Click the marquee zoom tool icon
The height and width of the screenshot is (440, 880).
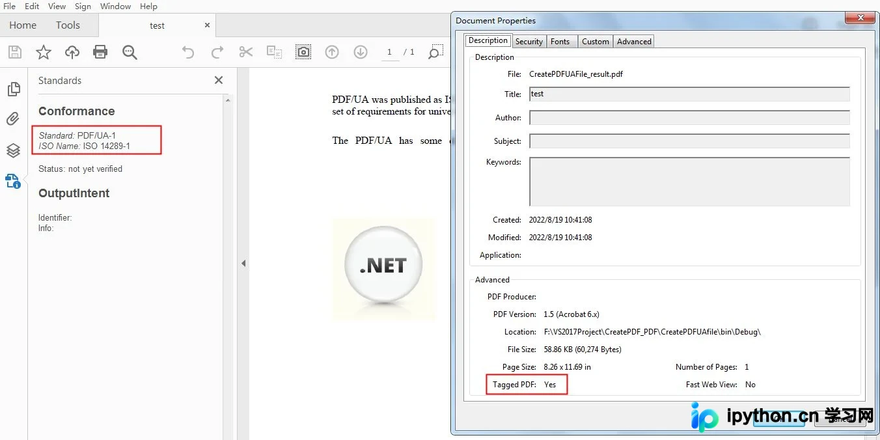coord(435,52)
